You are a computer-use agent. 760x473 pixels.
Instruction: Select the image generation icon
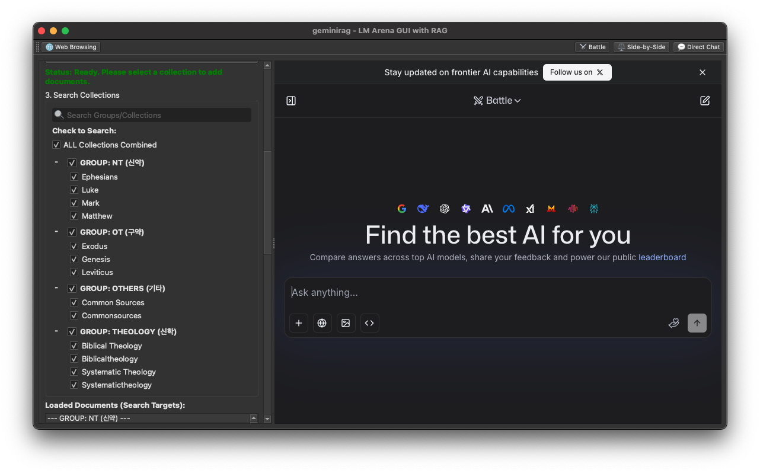pyautogui.click(x=346, y=323)
